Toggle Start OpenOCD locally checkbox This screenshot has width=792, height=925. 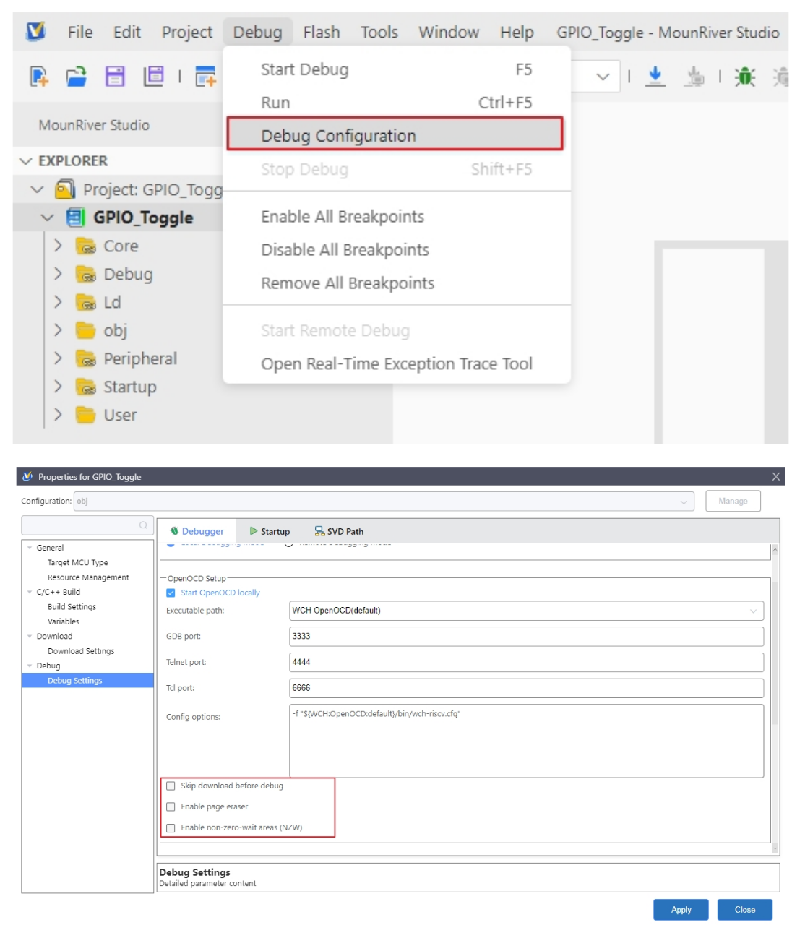pyautogui.click(x=171, y=593)
